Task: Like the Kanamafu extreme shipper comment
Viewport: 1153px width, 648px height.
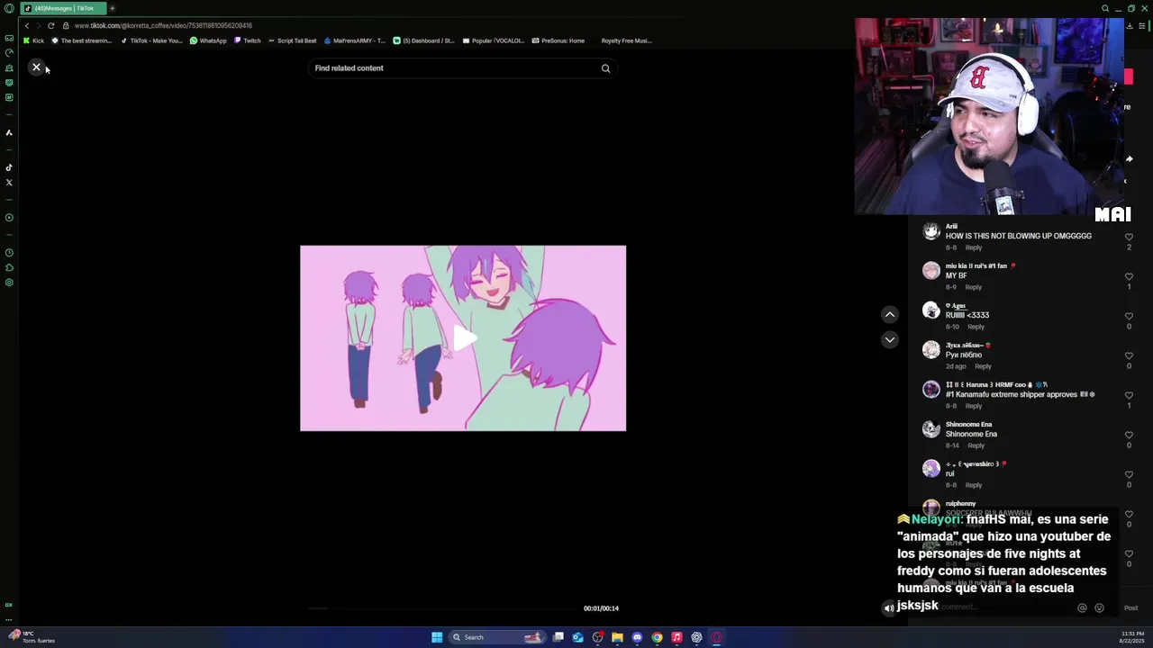Action: pyautogui.click(x=1129, y=395)
